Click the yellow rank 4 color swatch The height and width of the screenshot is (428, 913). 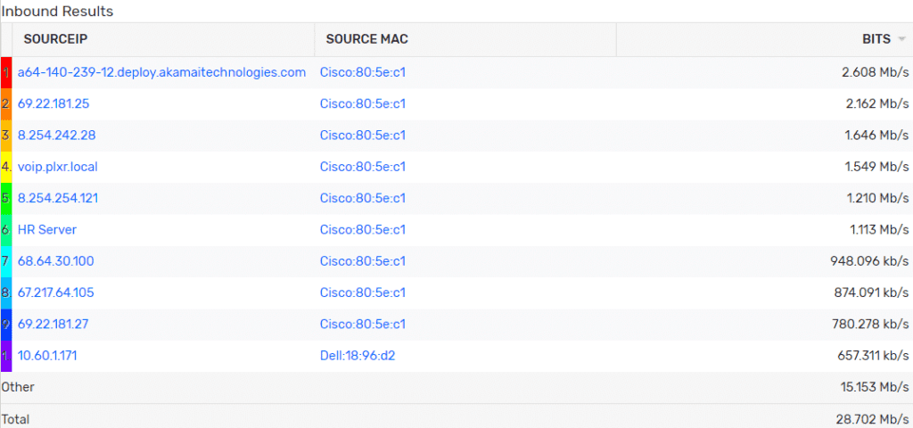click(6, 167)
